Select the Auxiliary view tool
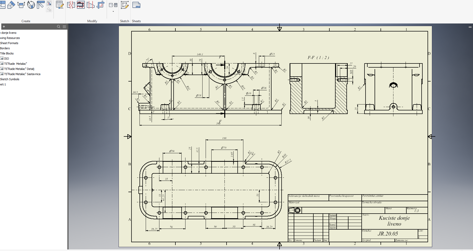The width and height of the screenshot is (473, 251). (x=11, y=5)
